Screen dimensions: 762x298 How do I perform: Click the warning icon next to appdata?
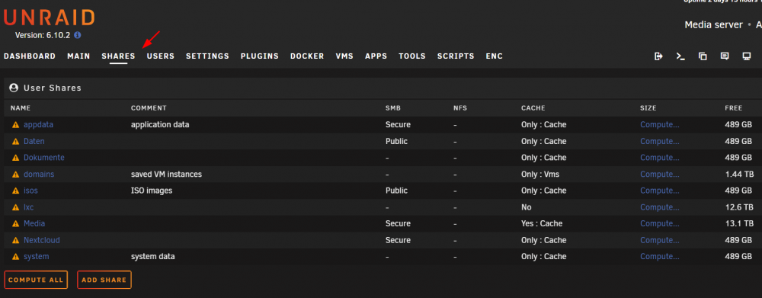tap(15, 125)
